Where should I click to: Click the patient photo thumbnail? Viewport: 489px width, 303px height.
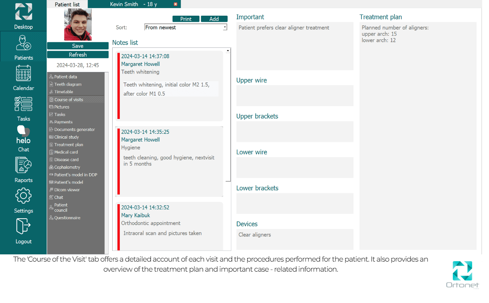[78, 25]
